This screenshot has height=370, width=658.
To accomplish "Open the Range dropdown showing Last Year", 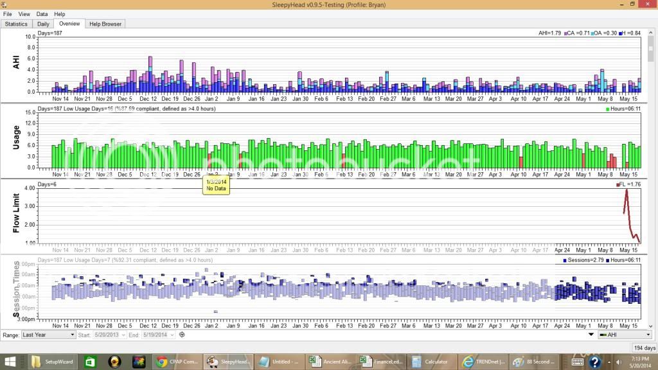I will (48, 335).
